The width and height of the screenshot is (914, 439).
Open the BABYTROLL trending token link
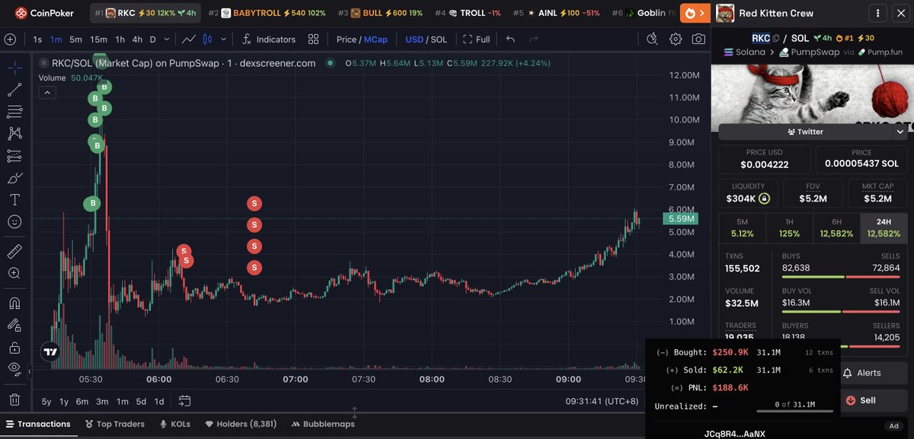267,13
